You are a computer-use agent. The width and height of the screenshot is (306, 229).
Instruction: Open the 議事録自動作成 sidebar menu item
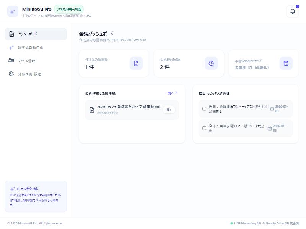[36, 47]
